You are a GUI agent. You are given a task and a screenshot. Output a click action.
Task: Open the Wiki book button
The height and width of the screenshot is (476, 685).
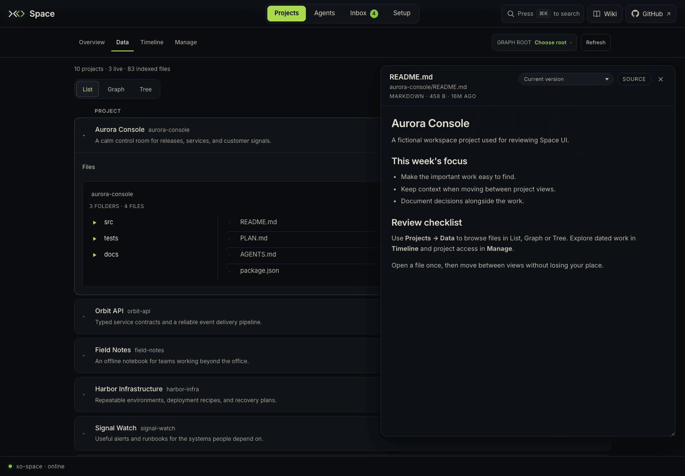click(x=605, y=14)
